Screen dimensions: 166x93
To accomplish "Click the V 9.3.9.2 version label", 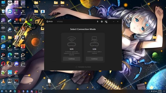I will 60,21.
